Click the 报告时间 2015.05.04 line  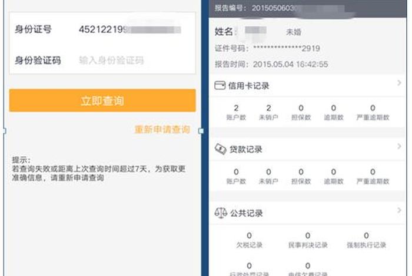pos(271,64)
